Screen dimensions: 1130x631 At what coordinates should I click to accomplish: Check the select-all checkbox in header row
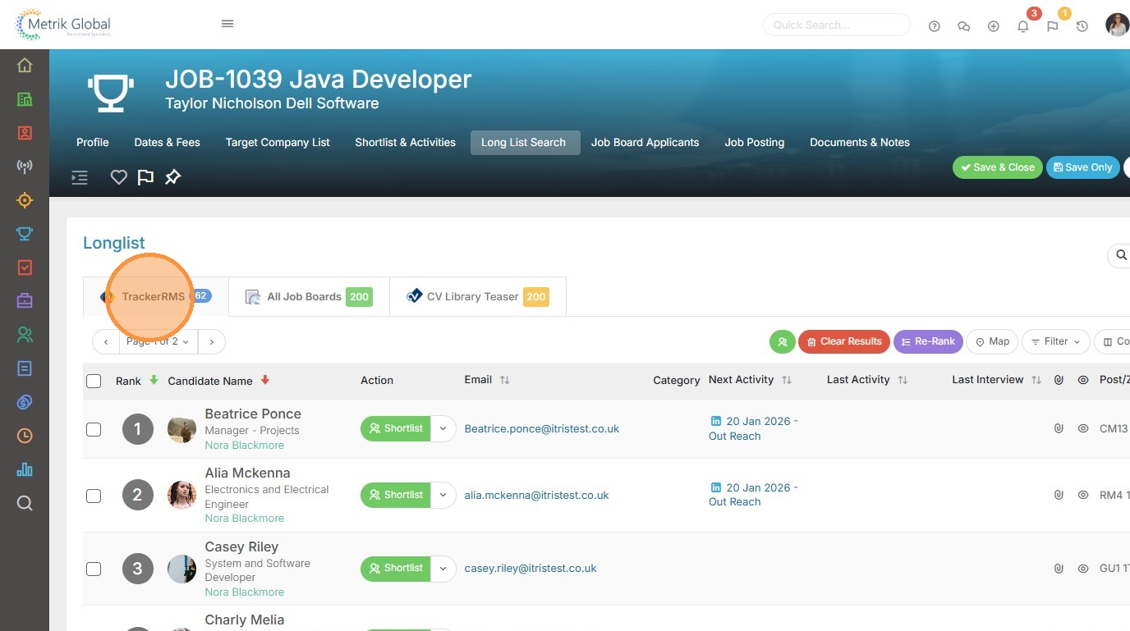click(x=94, y=381)
